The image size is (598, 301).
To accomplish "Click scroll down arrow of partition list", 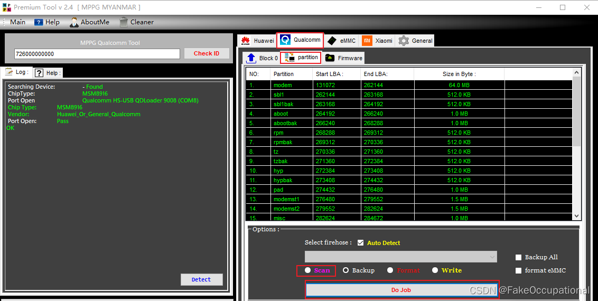I will (576, 215).
